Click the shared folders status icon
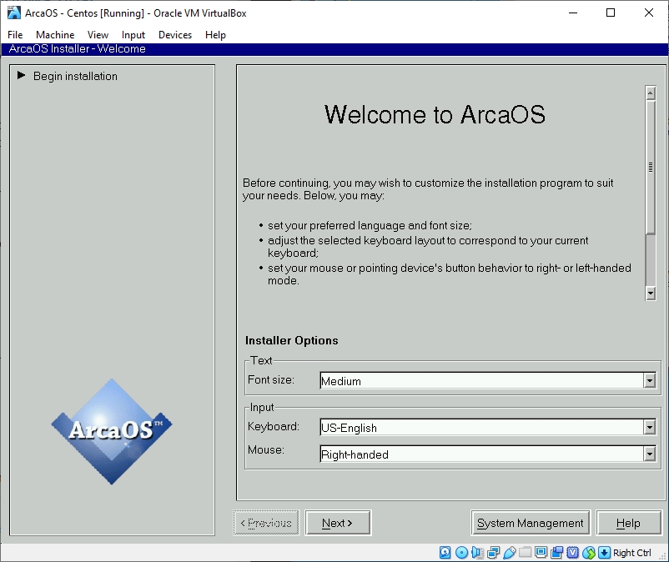Viewport: 669px width, 562px height. click(526, 553)
